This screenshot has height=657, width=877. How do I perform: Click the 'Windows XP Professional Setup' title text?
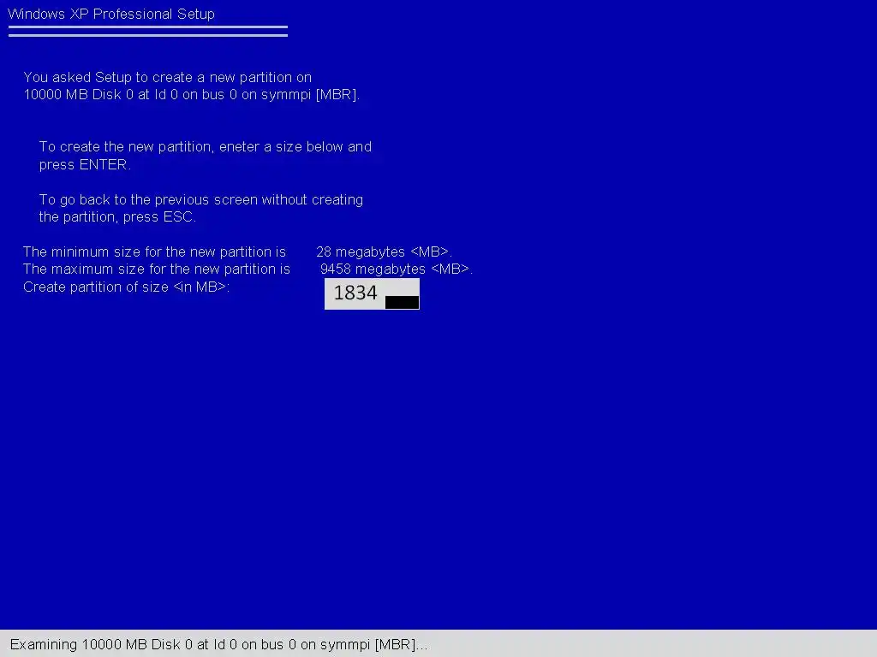pyautogui.click(x=111, y=14)
